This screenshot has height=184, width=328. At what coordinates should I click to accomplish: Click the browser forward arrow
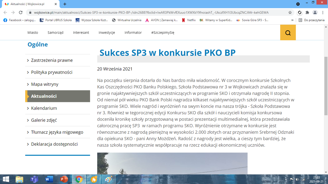click(x=13, y=12)
